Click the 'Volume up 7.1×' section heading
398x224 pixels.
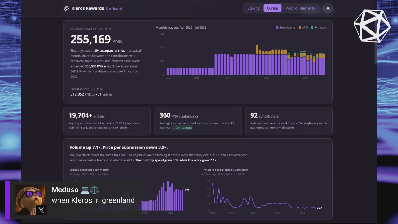118,147
